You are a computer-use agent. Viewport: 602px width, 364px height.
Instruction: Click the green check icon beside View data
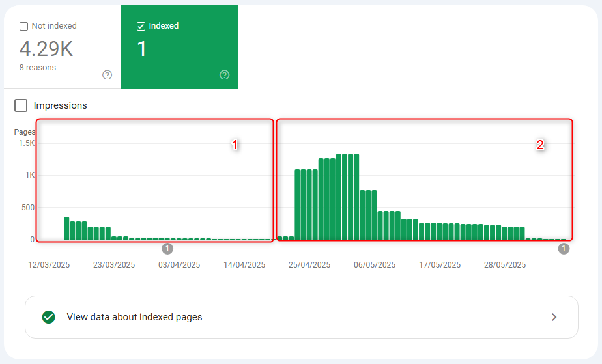pyautogui.click(x=49, y=317)
